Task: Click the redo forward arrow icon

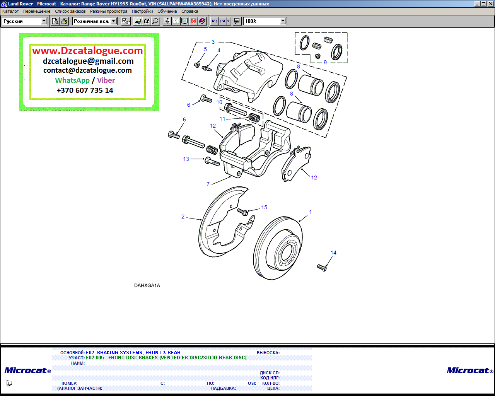Action: coord(222,21)
